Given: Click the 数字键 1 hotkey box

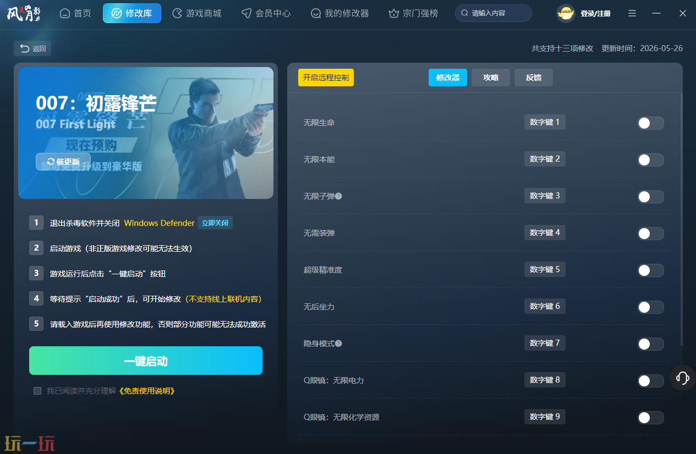Looking at the screenshot, I should tap(545, 122).
